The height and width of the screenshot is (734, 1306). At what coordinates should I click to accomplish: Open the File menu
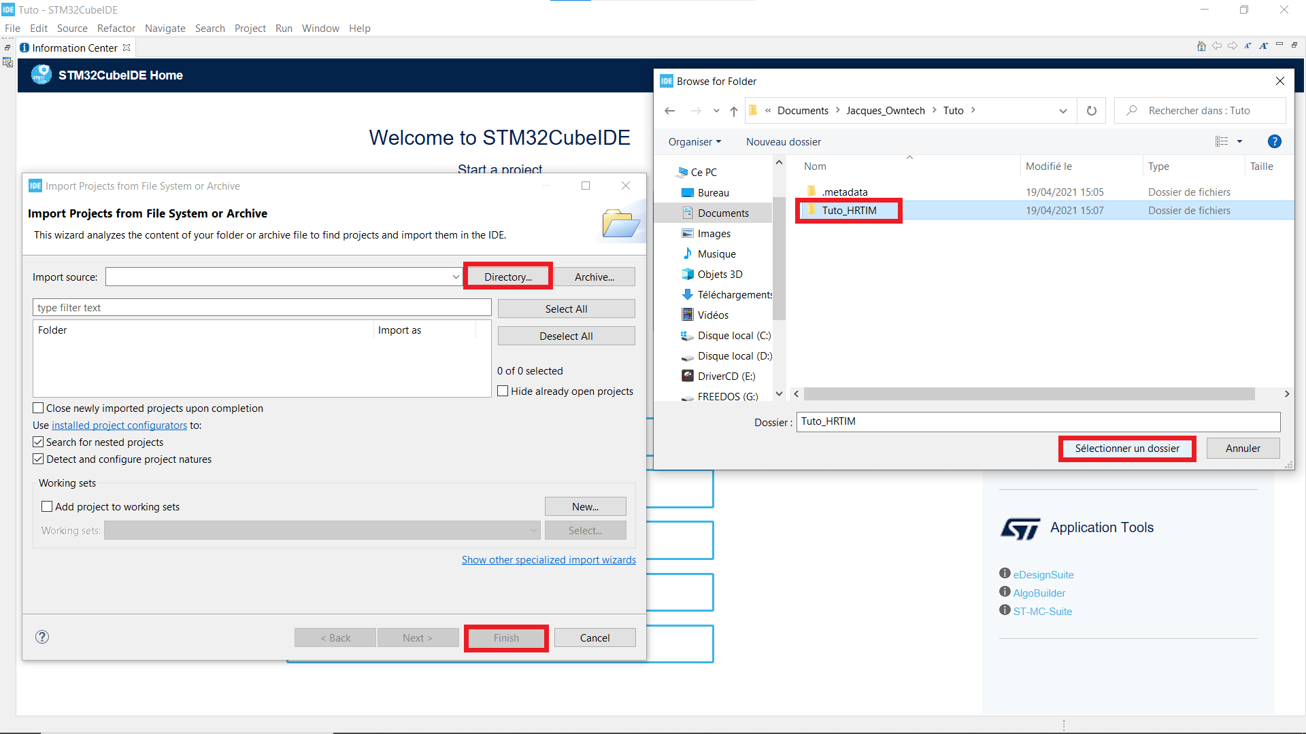point(12,28)
